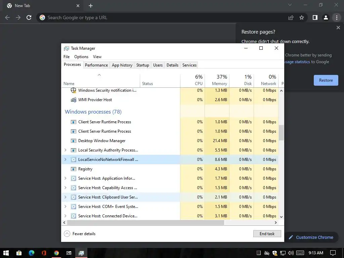344x258 pixels.
Task: Switch to the Startup tab
Action: pos(142,65)
